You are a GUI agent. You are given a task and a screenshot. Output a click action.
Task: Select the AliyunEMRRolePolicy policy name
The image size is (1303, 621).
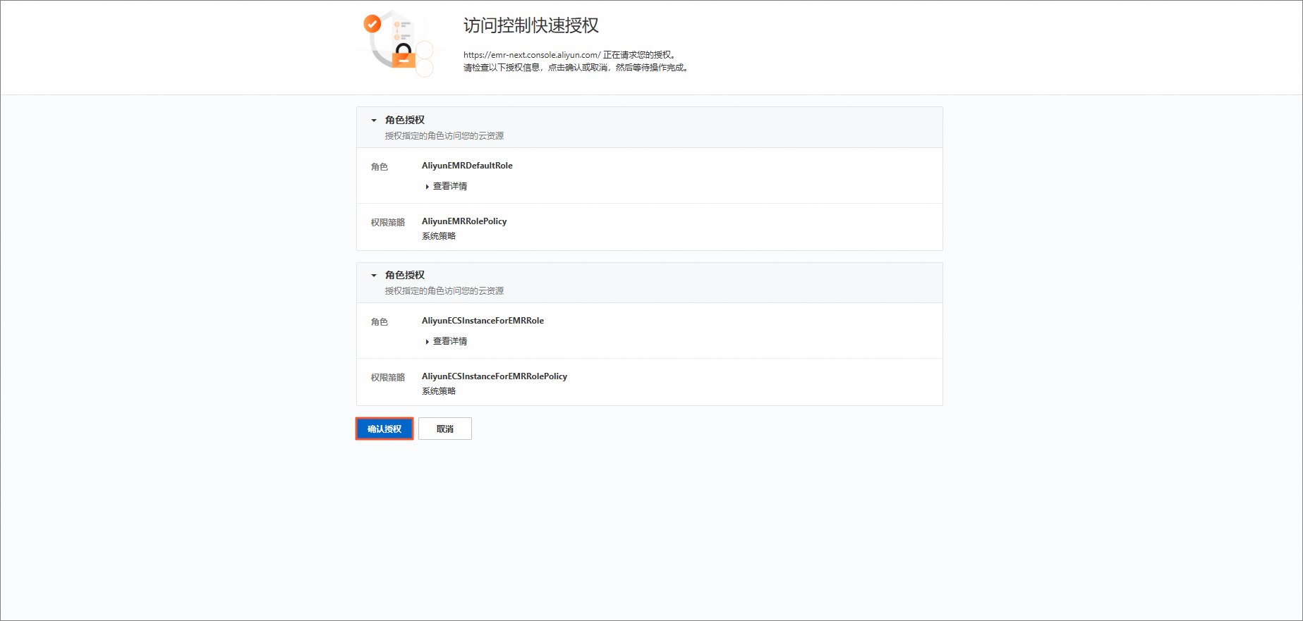[x=464, y=221]
